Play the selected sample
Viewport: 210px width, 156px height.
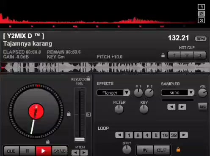click(182, 107)
